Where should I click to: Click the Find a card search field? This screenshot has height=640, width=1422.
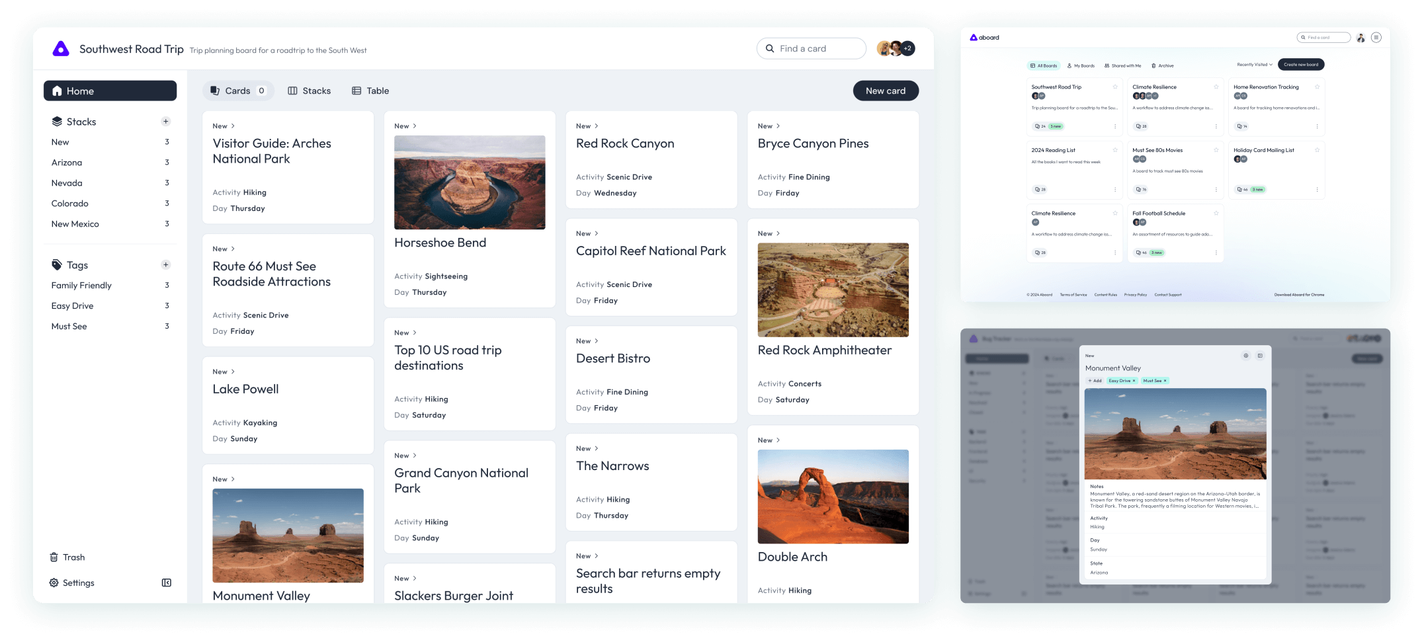tap(811, 48)
